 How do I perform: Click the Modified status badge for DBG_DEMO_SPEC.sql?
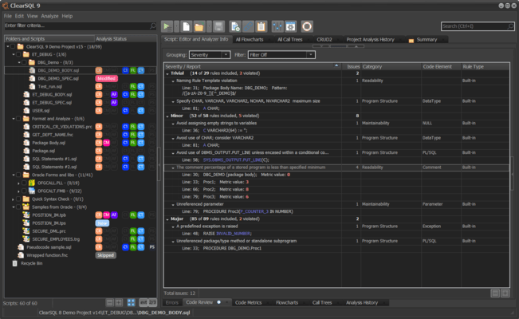coord(106,78)
